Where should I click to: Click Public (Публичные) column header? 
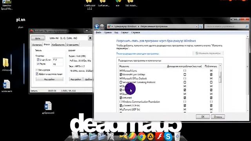[211, 66]
